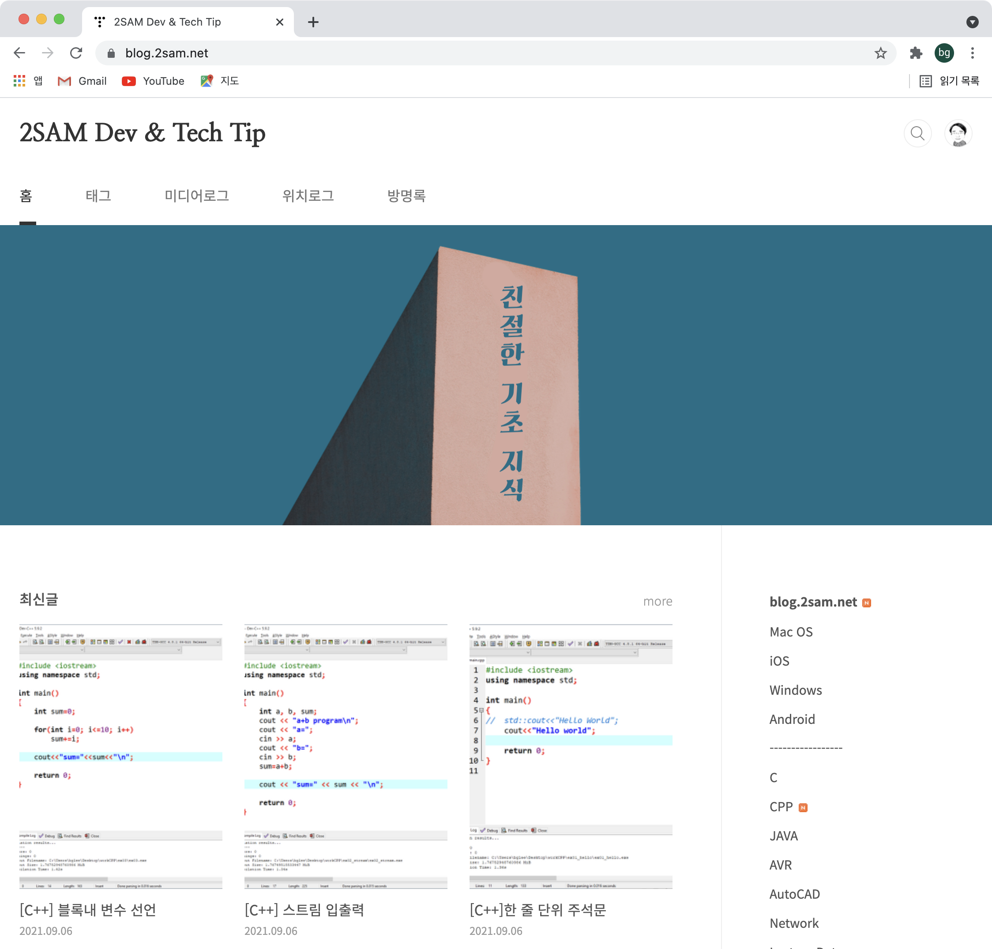
Task: Open the 미디어로그 navigation tab
Action: [197, 196]
